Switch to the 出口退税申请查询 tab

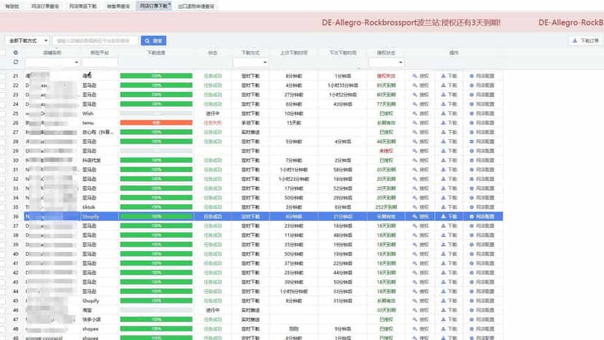195,6
